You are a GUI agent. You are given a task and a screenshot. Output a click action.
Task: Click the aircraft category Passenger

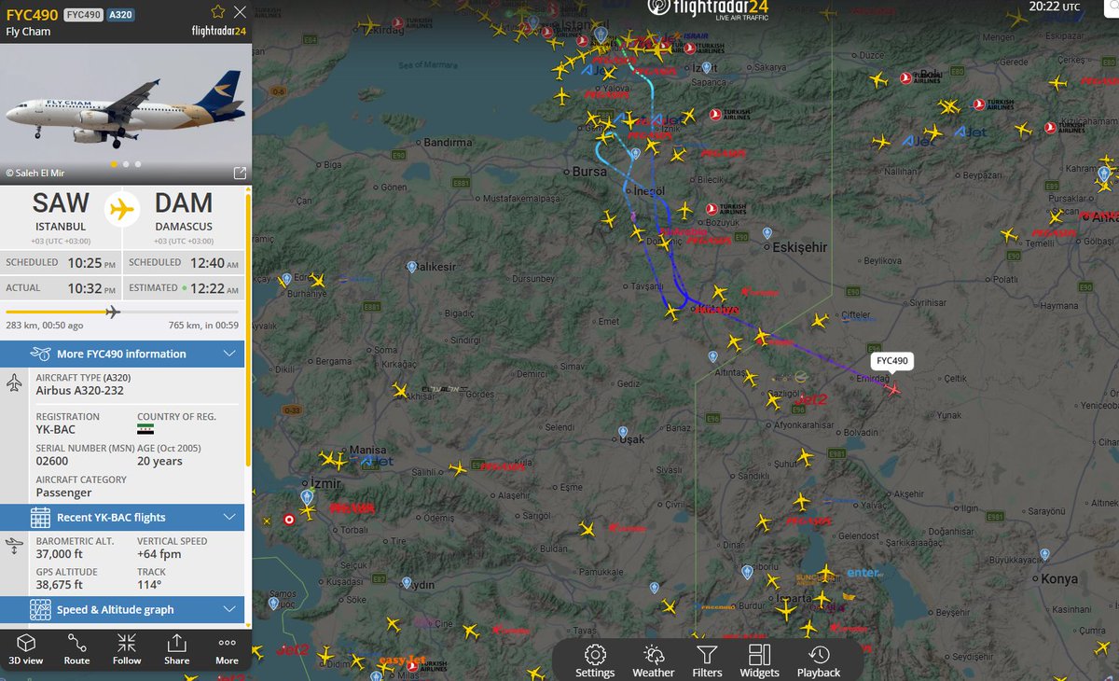click(63, 492)
